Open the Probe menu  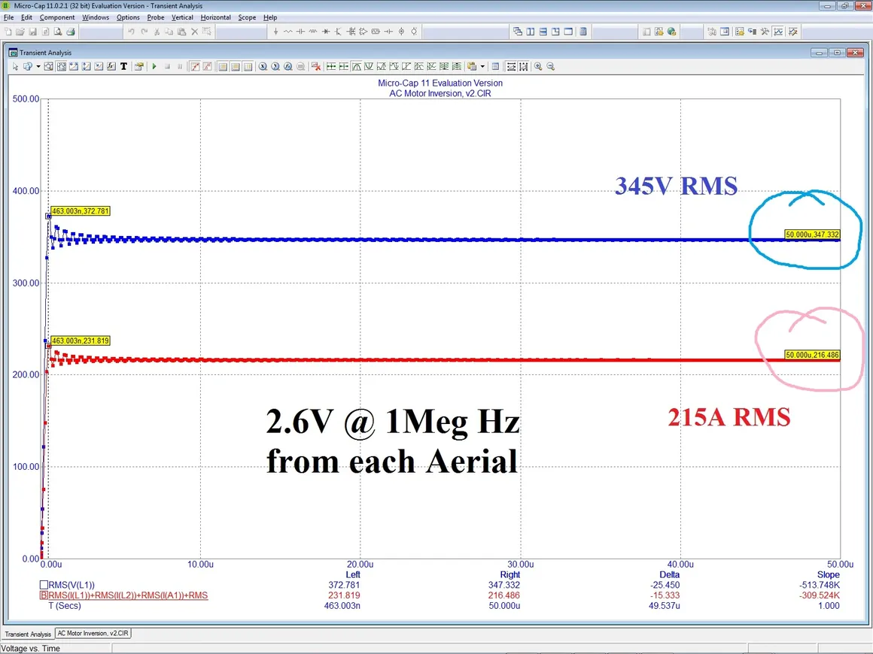coord(156,17)
